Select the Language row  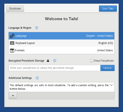[61, 36]
